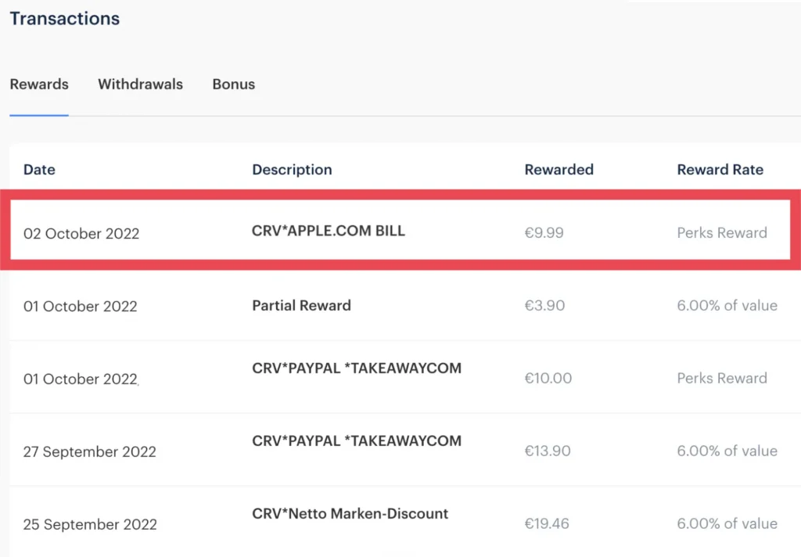801x557 pixels.
Task: Select the 25 September 2022 date cell
Action: [x=90, y=525]
